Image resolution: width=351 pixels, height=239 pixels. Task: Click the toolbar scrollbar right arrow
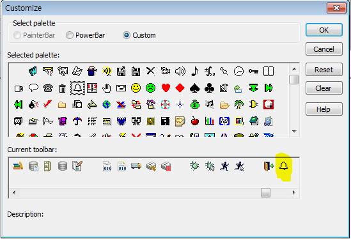(294, 192)
